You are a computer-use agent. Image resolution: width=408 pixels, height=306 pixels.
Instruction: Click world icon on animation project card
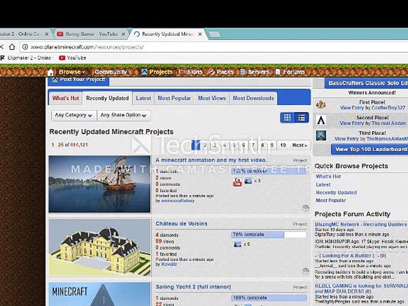click(306, 208)
